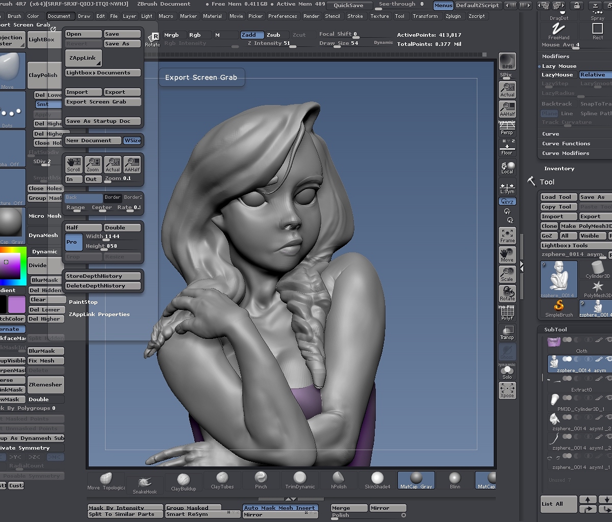Viewport: 612px width, 522px height.
Task: Toggle the XYZ rotation button
Action: tap(507, 201)
